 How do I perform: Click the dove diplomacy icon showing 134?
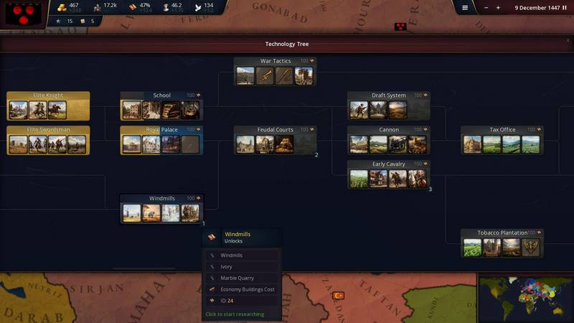198,7
